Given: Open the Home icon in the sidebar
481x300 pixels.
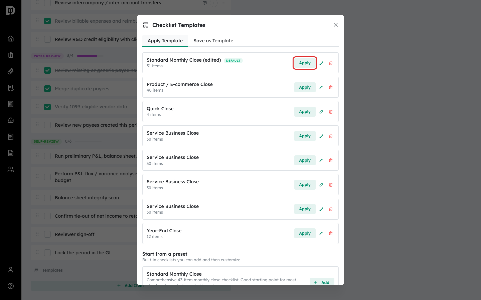Looking at the screenshot, I should (11, 39).
